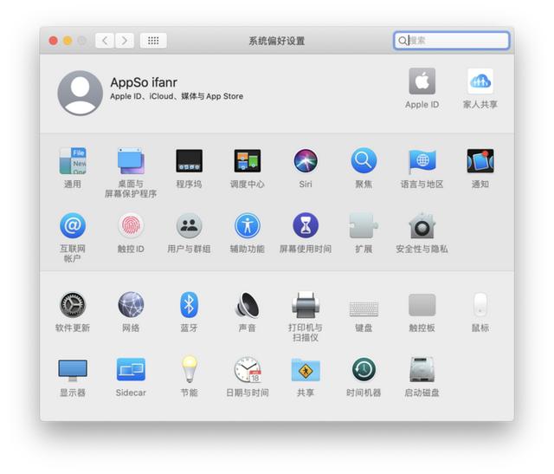Open 启动磁盘 Startup Disk icon
554x474 pixels.
422,369
